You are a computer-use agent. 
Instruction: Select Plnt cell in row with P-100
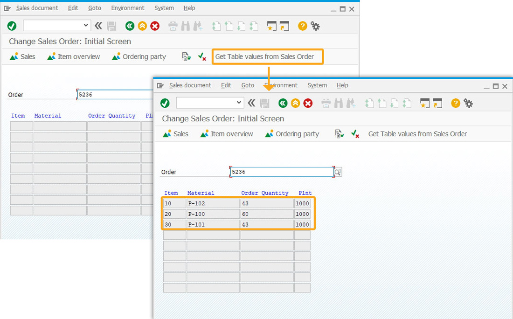[x=302, y=214]
